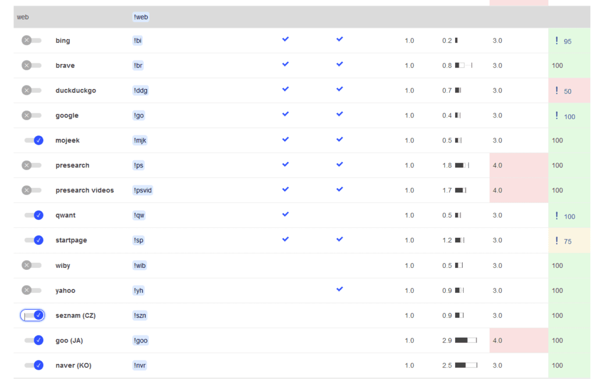Click the exclamation icon beside startpage's 75
Viewport: 596px width, 379px height.
click(x=557, y=241)
